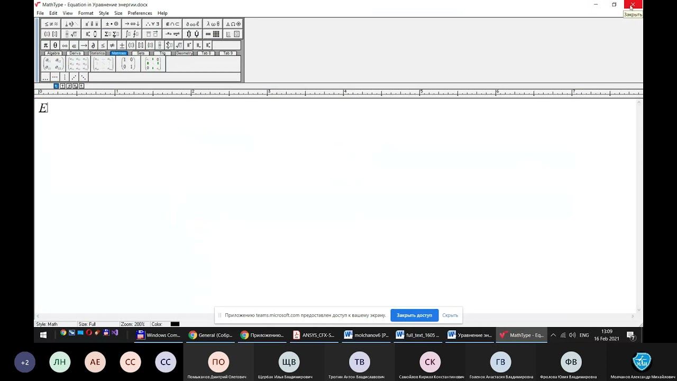Open the volume control in system tray

pos(572,335)
